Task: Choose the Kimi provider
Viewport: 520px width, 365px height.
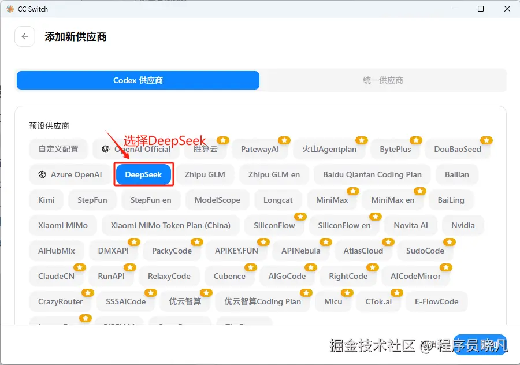Action: click(46, 200)
